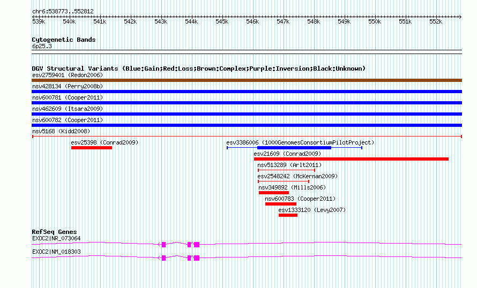Click the nsv462609 blue gain bar

pyautogui.click(x=247, y=114)
